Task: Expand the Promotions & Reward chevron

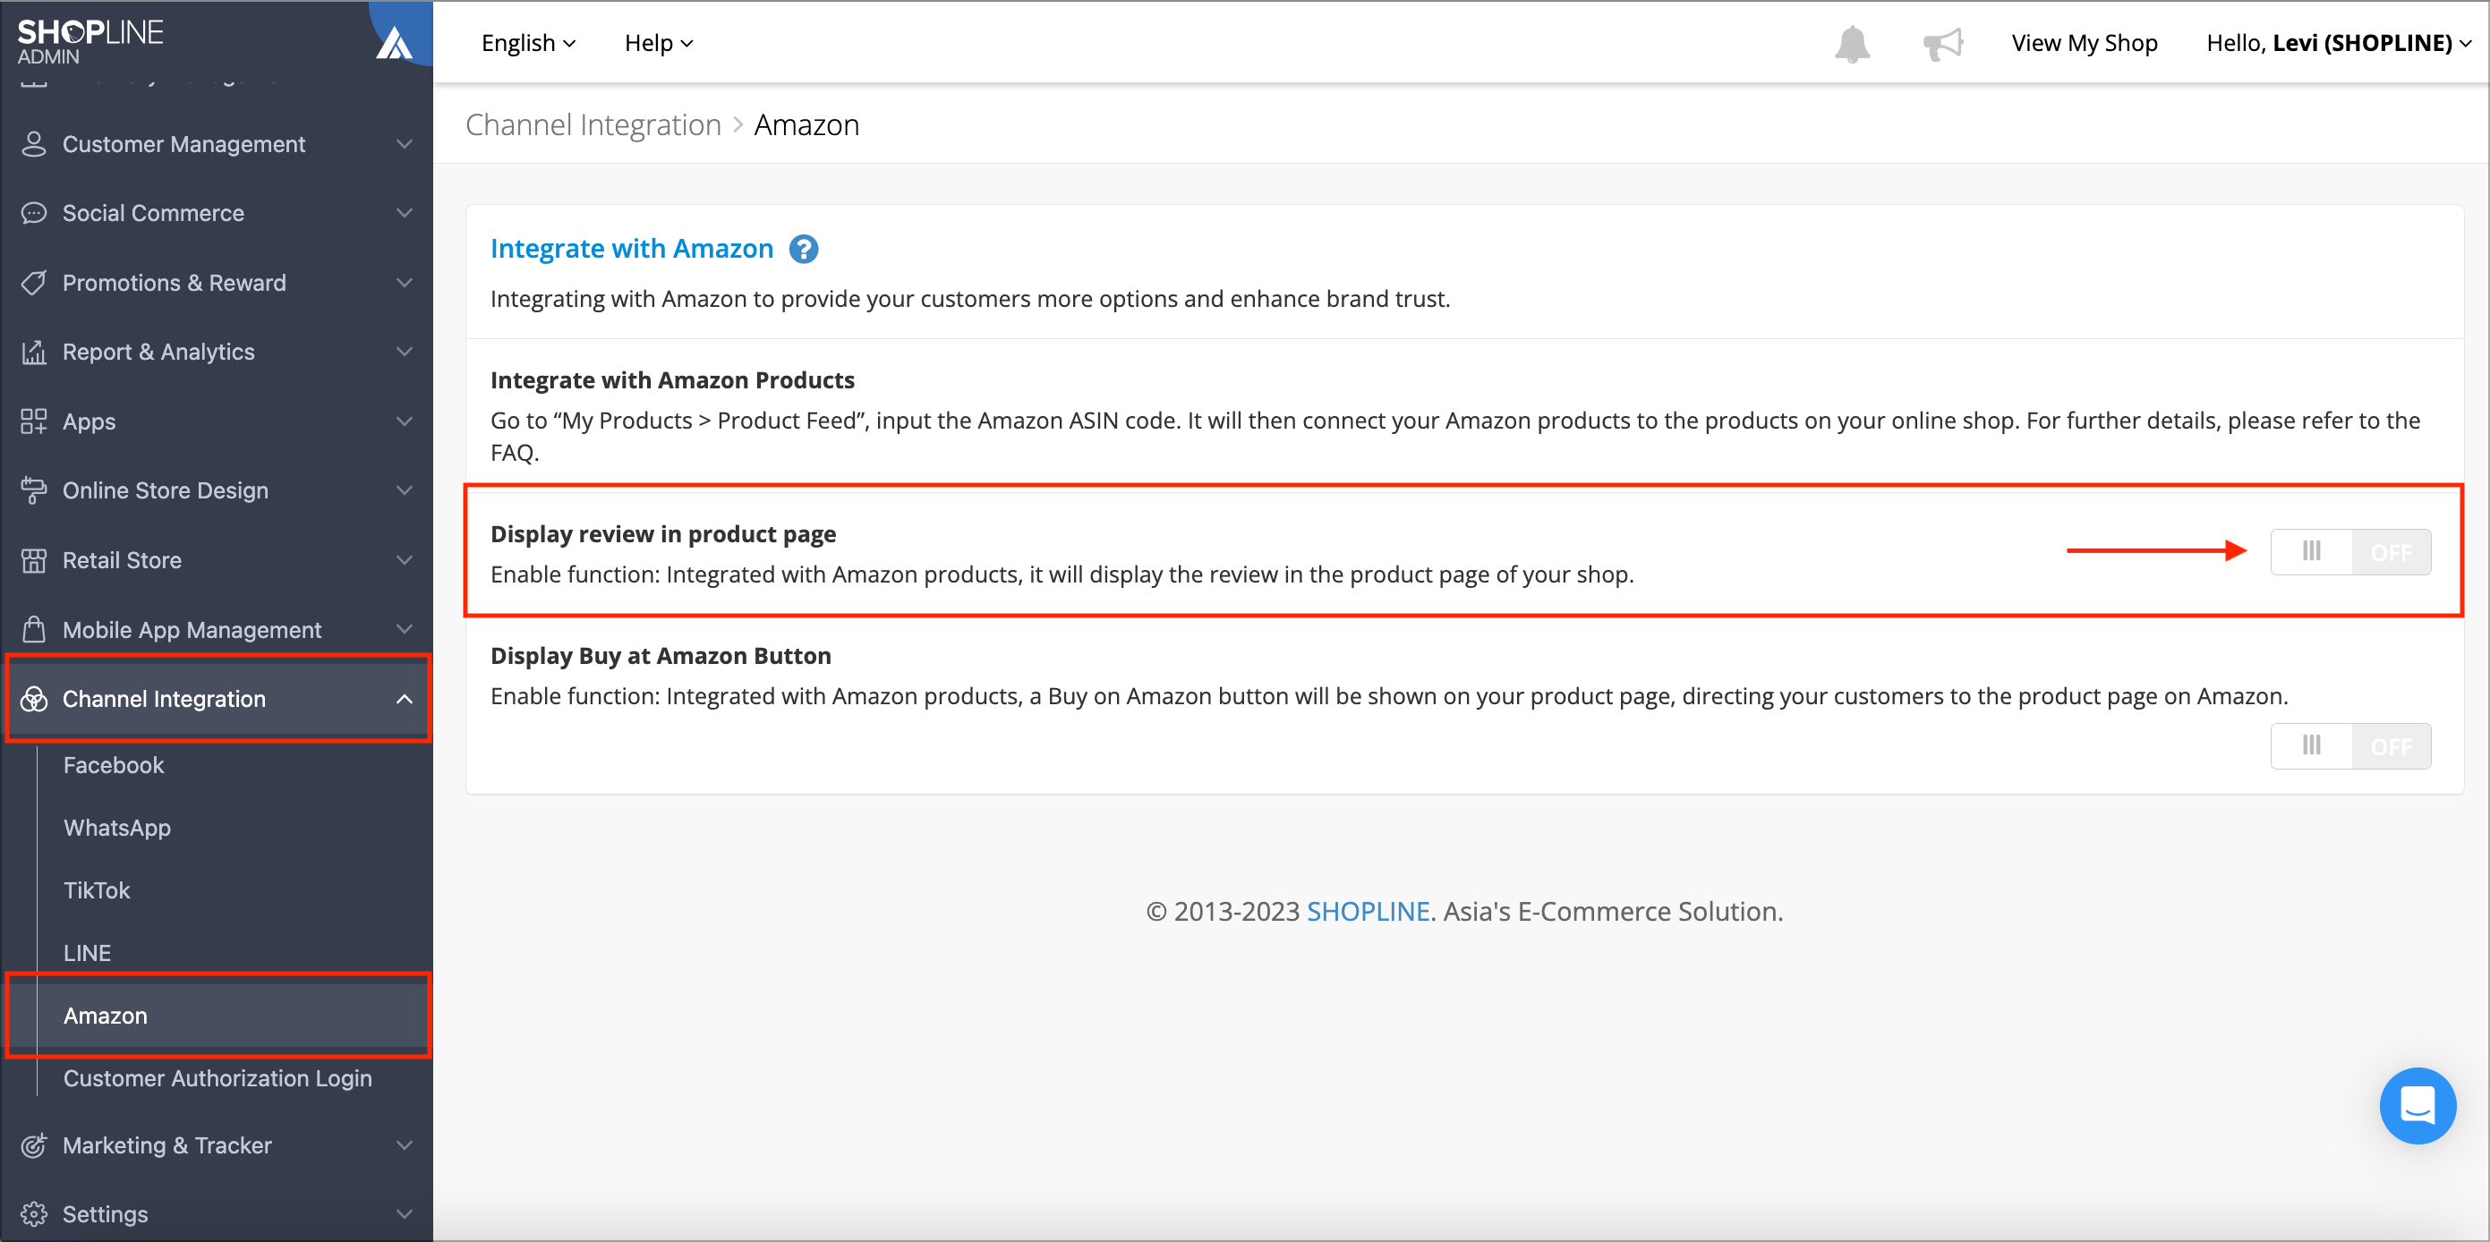Action: pyautogui.click(x=404, y=283)
